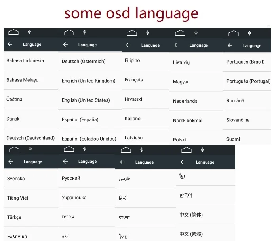Select Español (Estados Unidos)
Image resolution: width=274 pixels, height=241 pixels.
click(90, 138)
